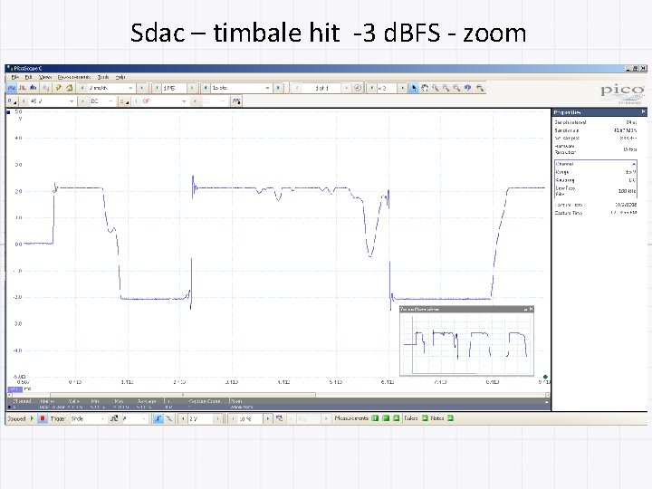Close the Zoom Overview window
The height and width of the screenshot is (489, 652).
tap(531, 309)
